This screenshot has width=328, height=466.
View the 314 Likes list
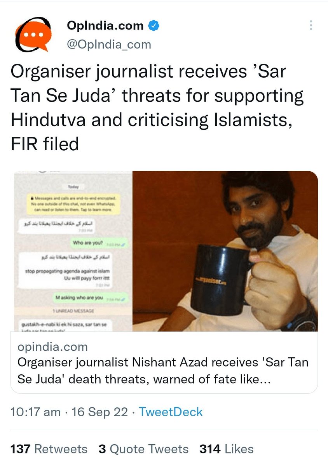click(226, 449)
